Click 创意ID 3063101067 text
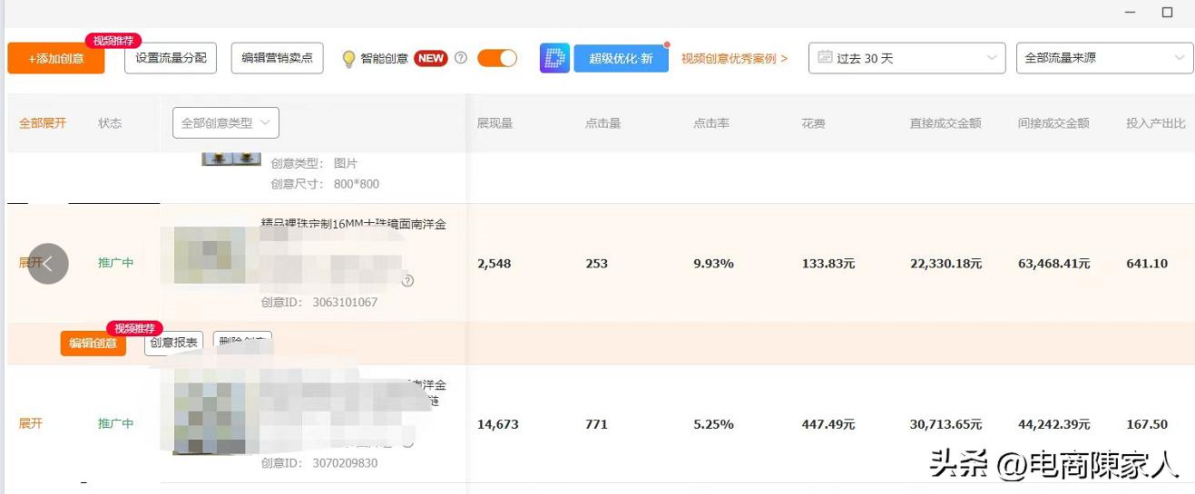 319,302
